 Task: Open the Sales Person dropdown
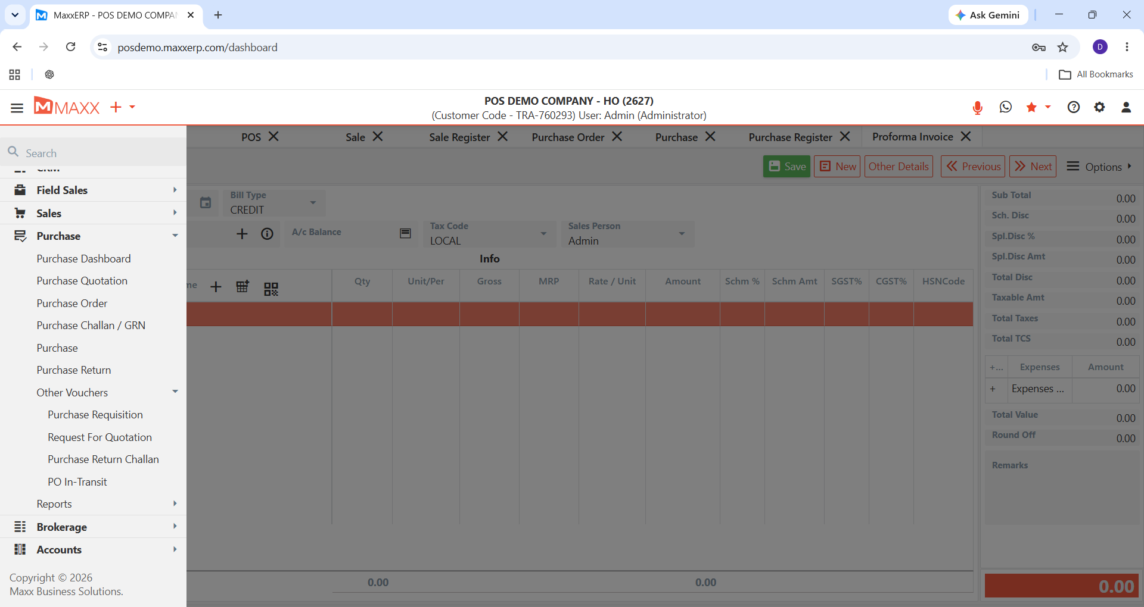[628, 234]
